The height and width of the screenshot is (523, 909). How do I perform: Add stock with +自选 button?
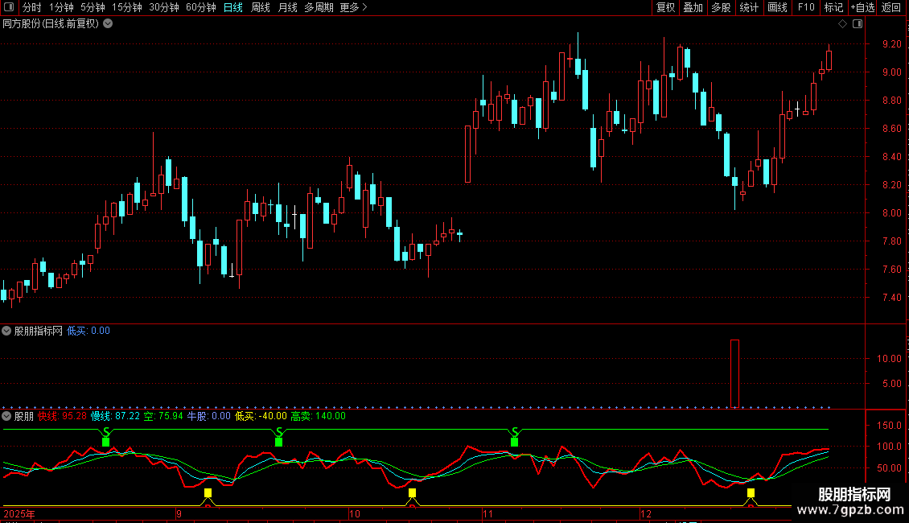(x=862, y=7)
